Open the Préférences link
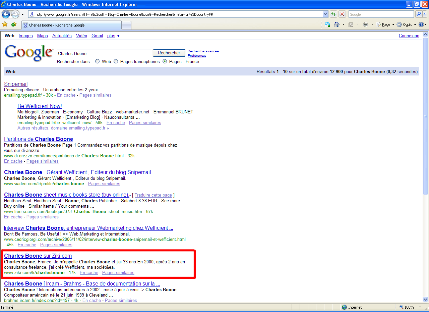429x312 pixels. click(x=197, y=56)
